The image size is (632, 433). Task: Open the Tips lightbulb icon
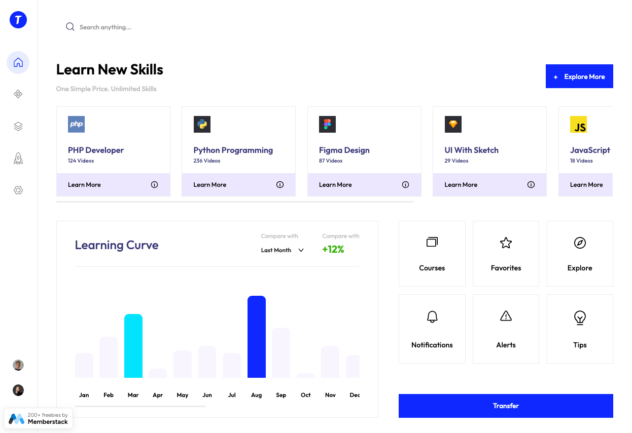tap(579, 317)
